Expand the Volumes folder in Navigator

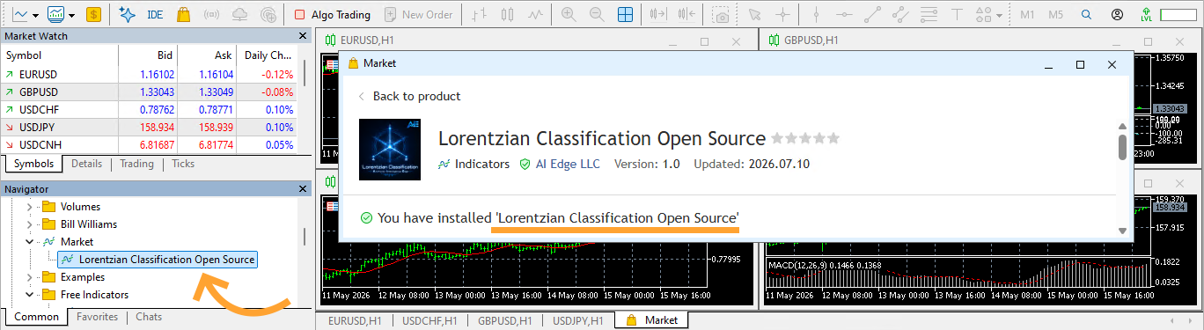29,207
